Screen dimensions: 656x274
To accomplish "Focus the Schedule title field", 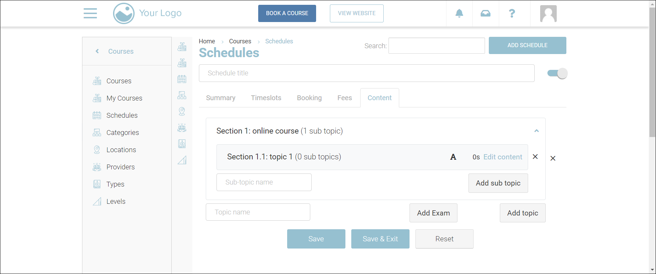I will tap(366, 73).
